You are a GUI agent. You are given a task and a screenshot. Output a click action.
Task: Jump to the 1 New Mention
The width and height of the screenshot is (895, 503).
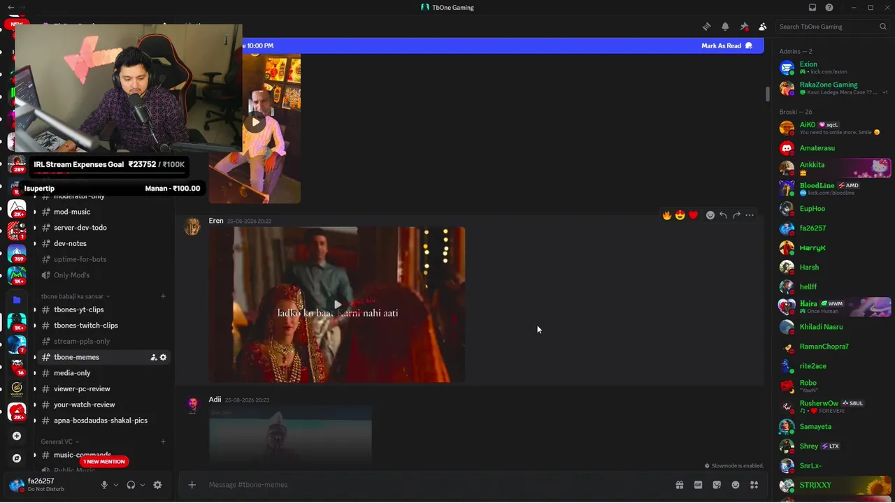tap(104, 462)
